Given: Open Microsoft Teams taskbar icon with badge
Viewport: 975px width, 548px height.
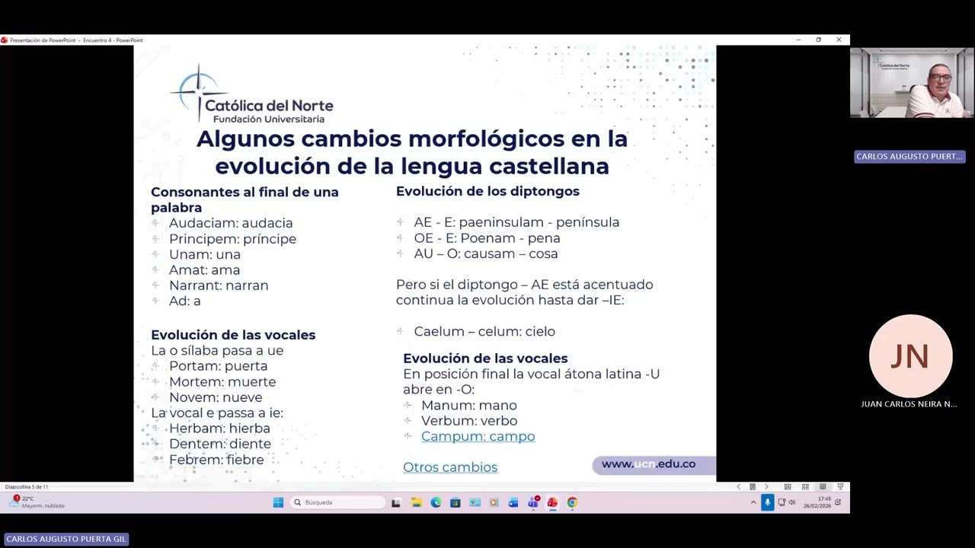Looking at the screenshot, I should [x=533, y=502].
